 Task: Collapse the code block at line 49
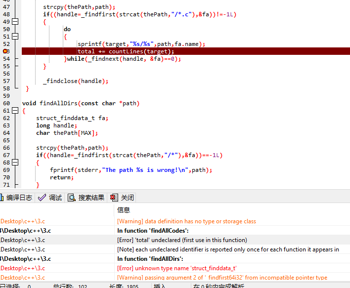pos(15,22)
